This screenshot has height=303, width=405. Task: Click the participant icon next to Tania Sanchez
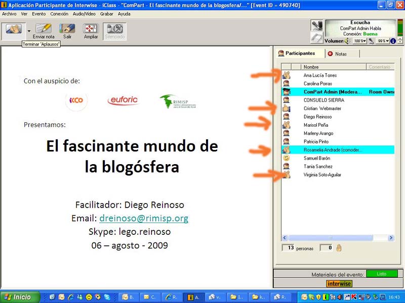click(x=286, y=166)
